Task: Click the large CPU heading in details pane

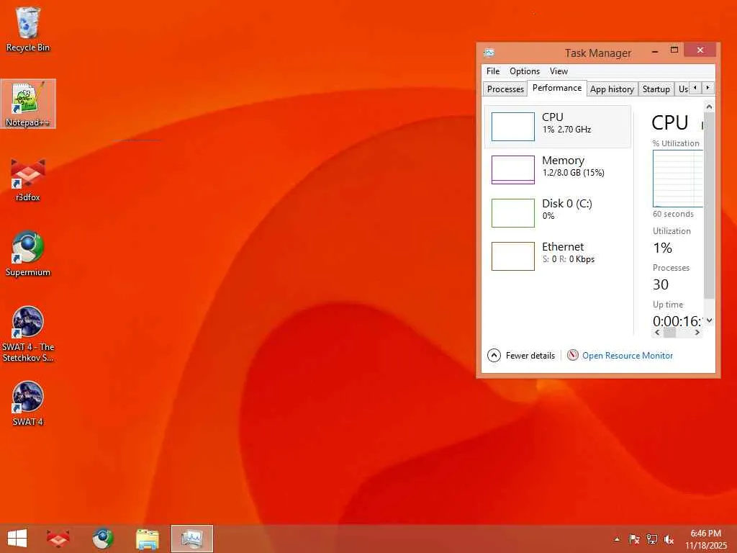Action: coord(670,122)
